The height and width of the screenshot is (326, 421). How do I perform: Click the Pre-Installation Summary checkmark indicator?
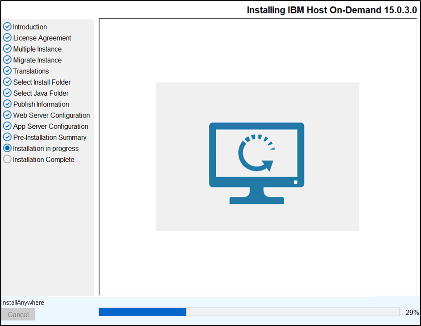coord(7,137)
